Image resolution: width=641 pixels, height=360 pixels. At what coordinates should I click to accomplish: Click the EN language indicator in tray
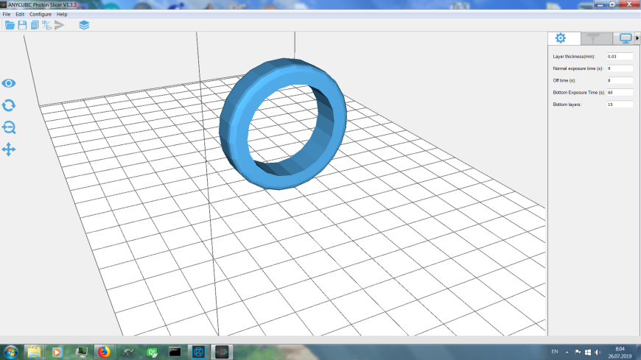[555, 352]
